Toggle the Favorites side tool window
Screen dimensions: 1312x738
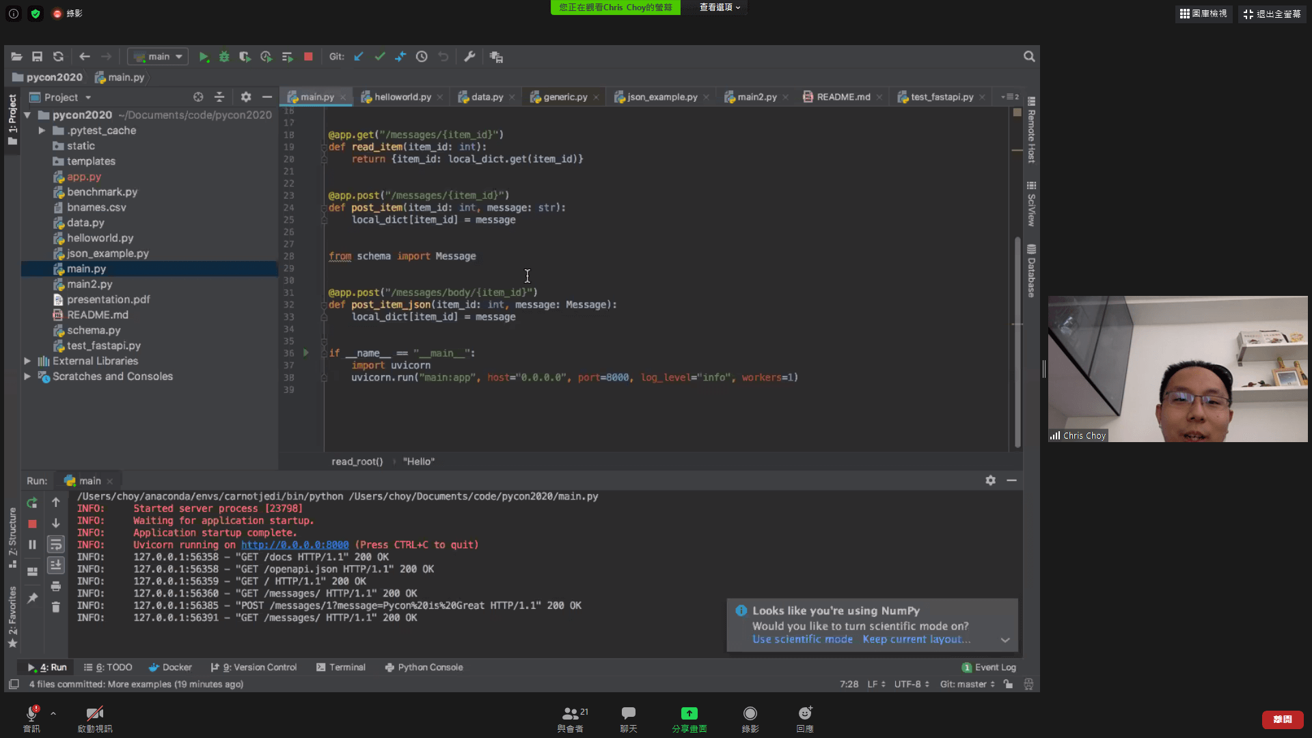point(12,617)
